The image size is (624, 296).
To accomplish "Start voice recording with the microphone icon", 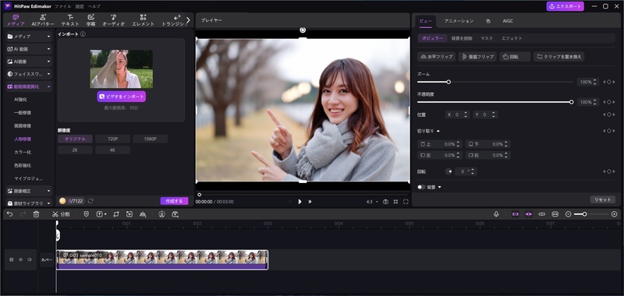I will pos(496,214).
